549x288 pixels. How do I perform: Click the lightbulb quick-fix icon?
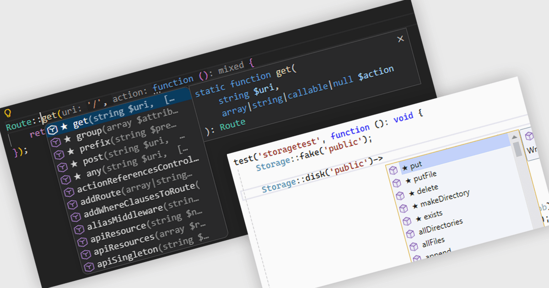7,112
